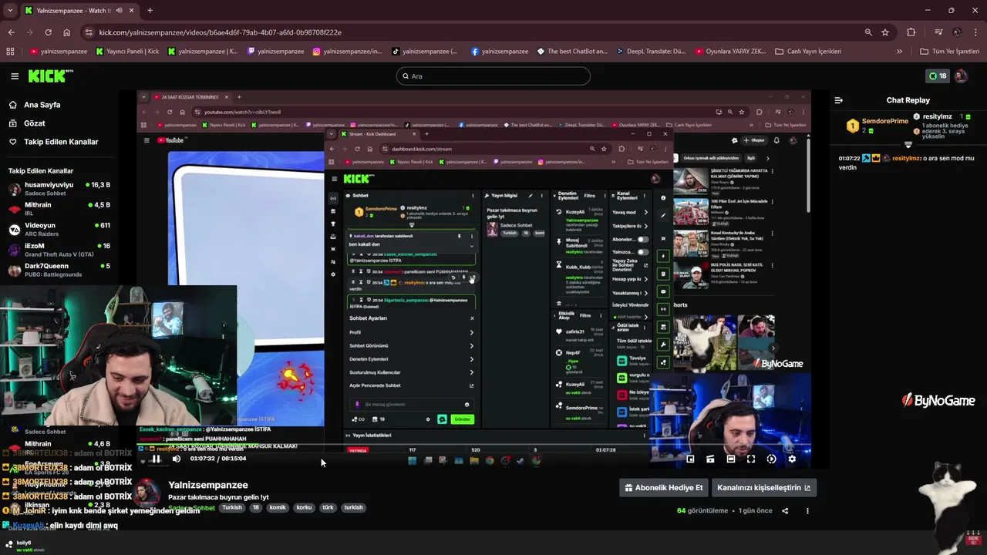Mute the Kick video player volume
The height and width of the screenshot is (555, 987).
(177, 459)
